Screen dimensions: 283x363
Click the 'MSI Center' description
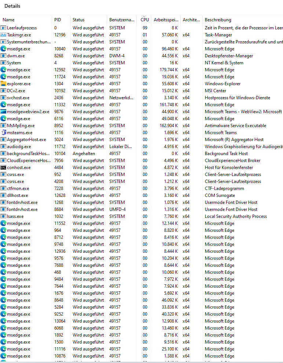click(215, 90)
